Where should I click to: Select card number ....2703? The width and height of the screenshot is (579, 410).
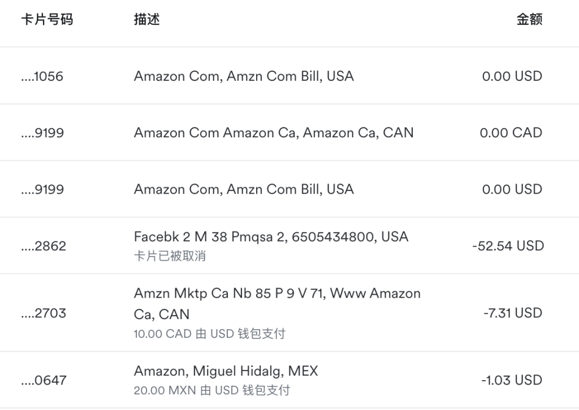pyautogui.click(x=44, y=313)
